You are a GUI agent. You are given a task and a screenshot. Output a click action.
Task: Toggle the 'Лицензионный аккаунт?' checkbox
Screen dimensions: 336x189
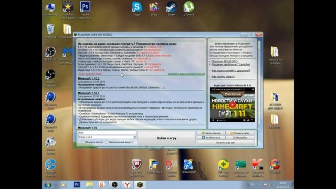pyautogui.click(x=107, y=142)
